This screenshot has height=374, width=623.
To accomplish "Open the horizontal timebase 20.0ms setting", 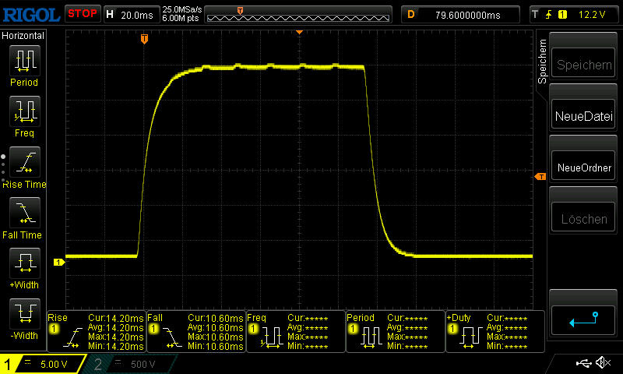I will [130, 14].
